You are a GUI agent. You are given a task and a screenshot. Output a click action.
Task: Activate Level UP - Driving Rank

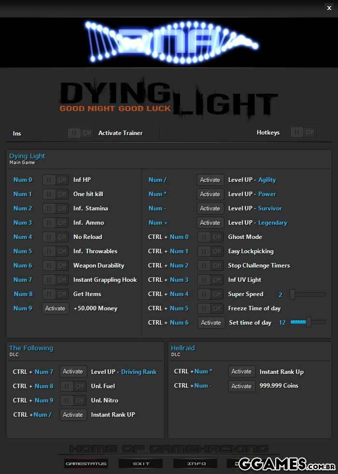73,371
